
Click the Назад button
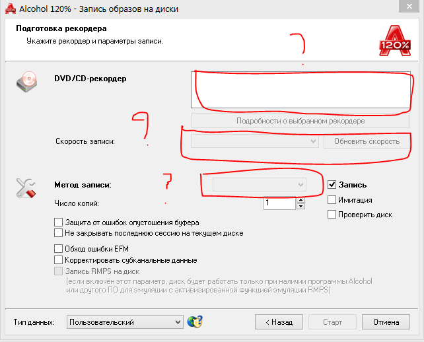279,322
